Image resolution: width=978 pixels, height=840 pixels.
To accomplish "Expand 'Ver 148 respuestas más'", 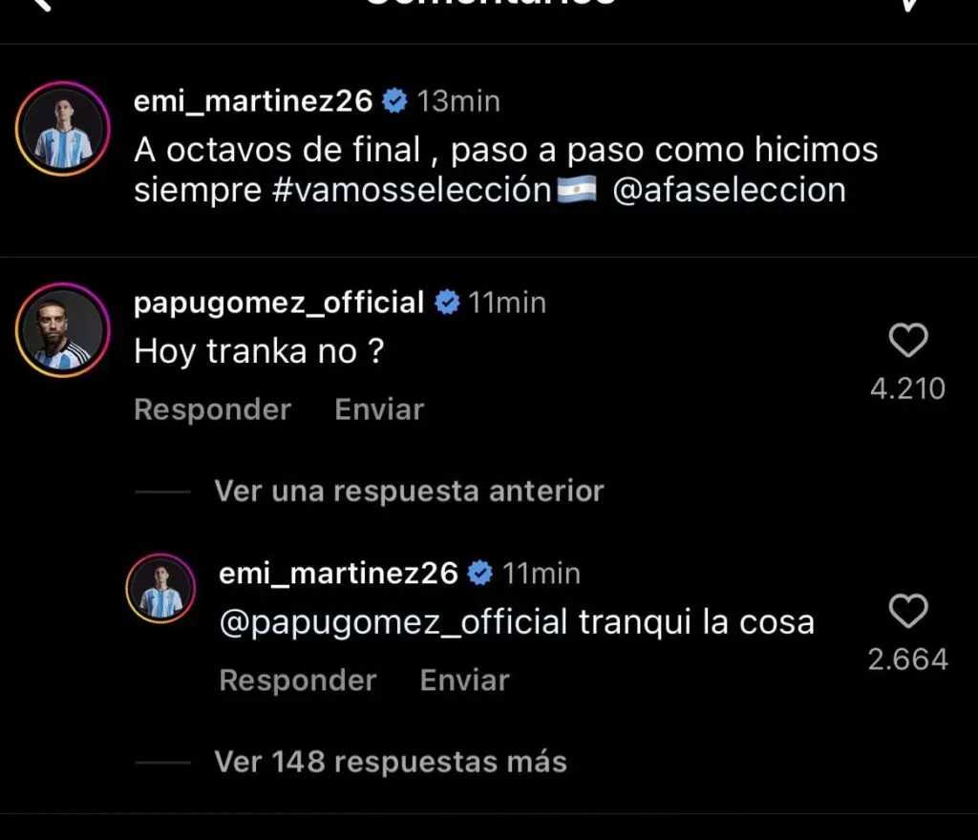I will [x=390, y=762].
